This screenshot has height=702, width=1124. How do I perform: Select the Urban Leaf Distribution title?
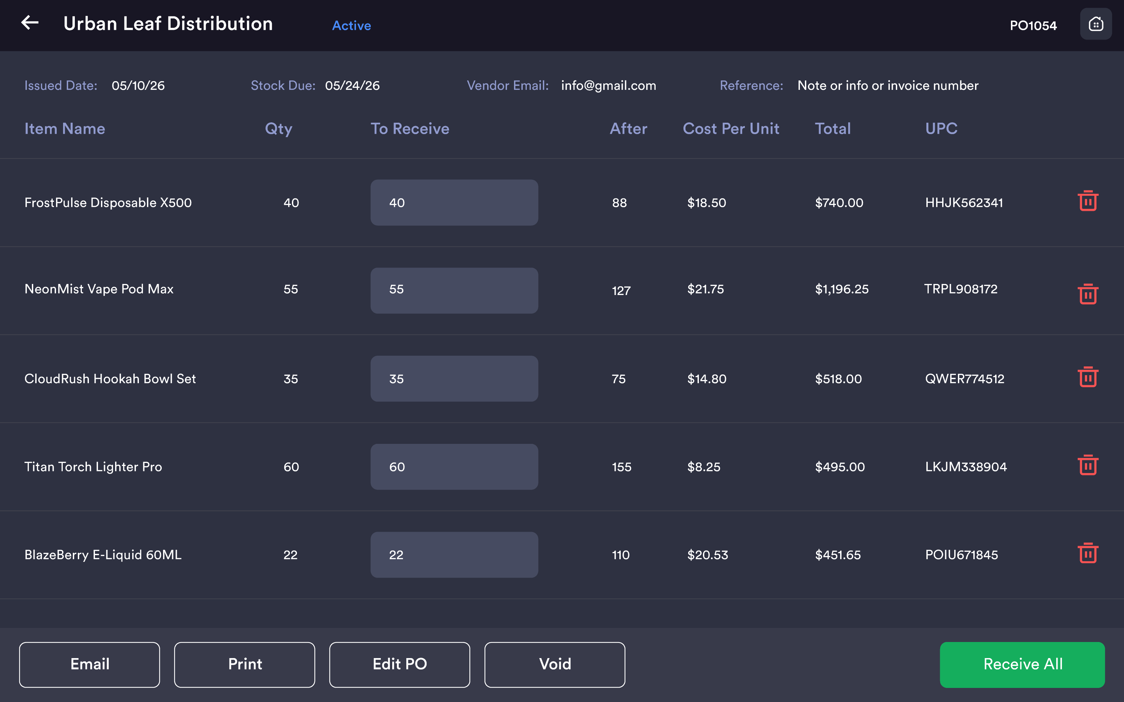pyautogui.click(x=168, y=24)
